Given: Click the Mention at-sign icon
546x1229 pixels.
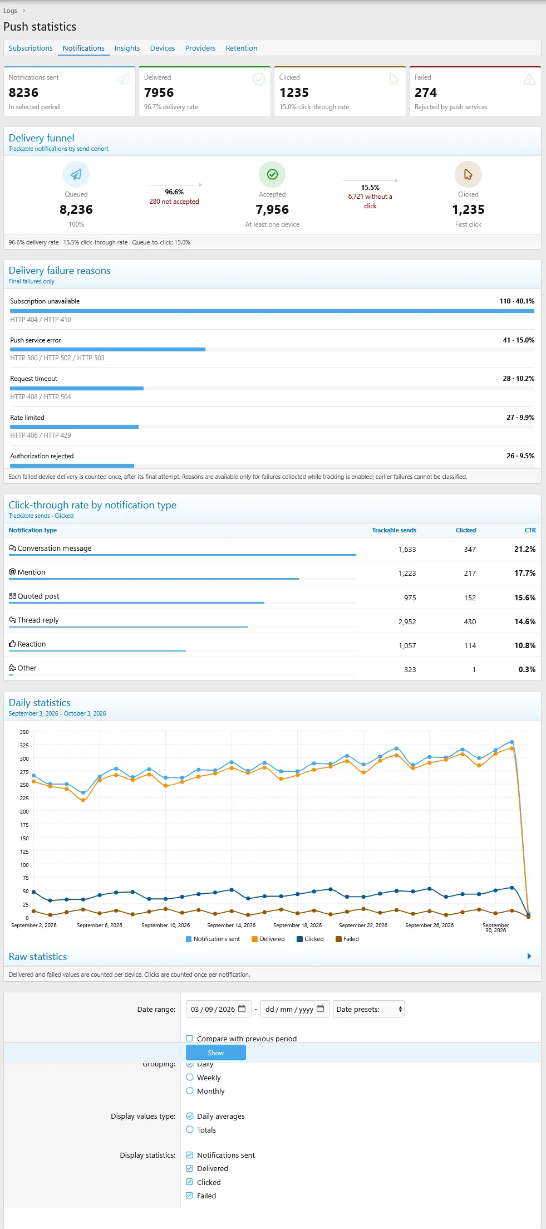Looking at the screenshot, I should point(12,572).
